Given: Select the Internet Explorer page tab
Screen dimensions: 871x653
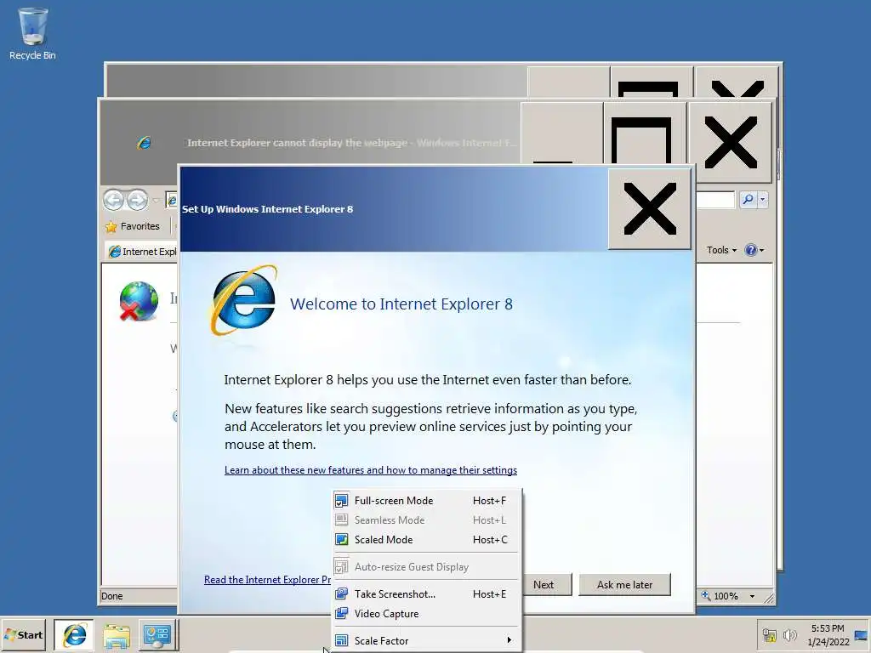Looking at the screenshot, I should coord(142,252).
